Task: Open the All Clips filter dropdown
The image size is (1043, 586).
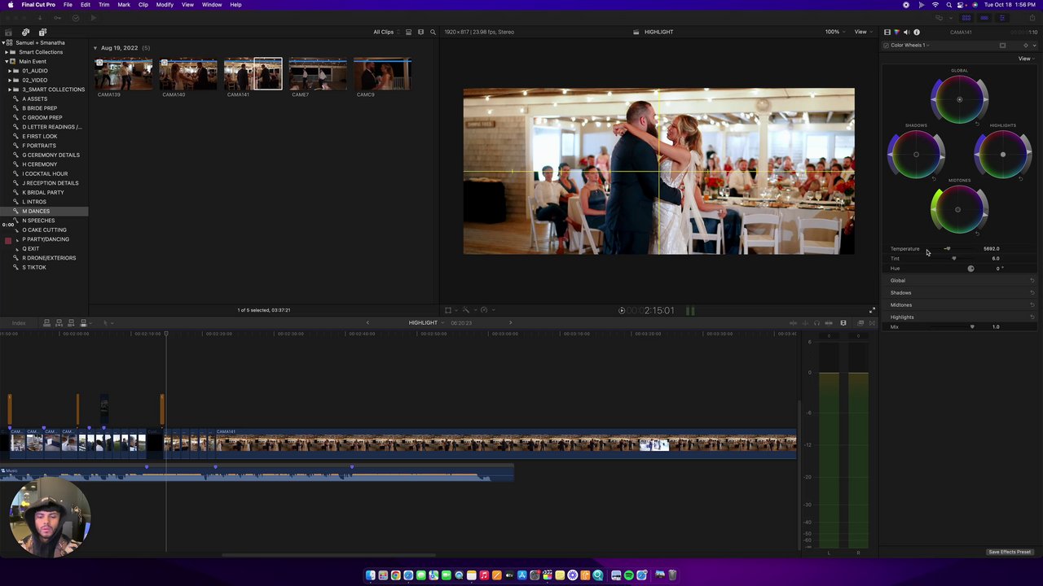Action: point(385,32)
